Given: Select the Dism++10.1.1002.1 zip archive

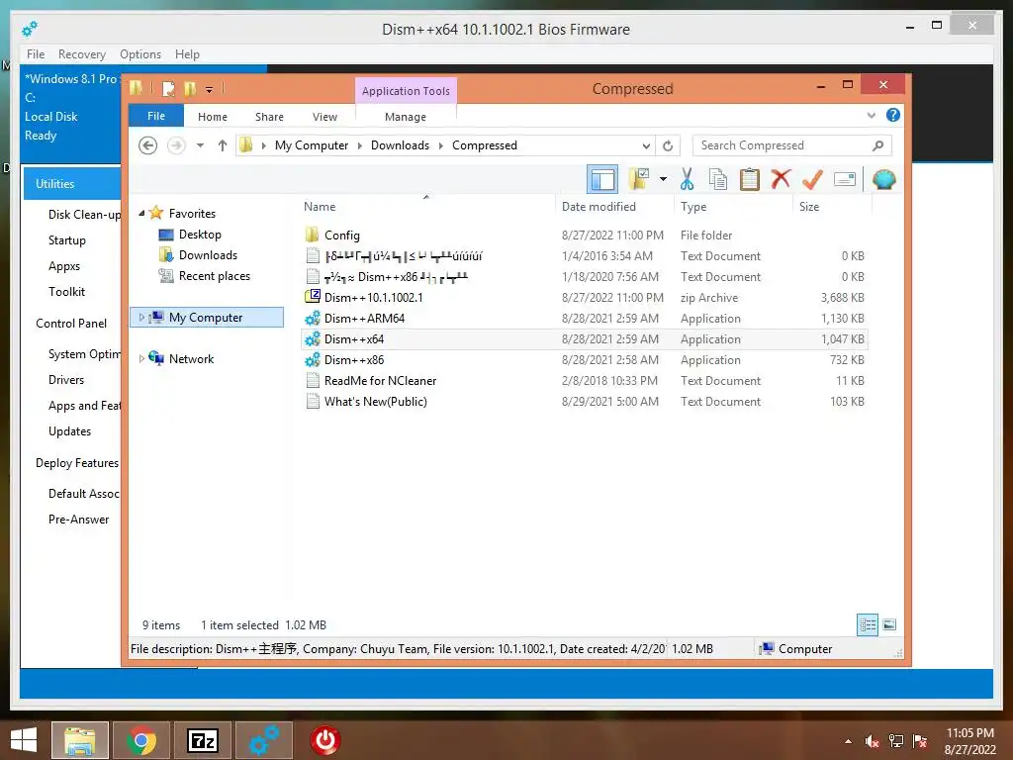Looking at the screenshot, I should tap(584, 297).
